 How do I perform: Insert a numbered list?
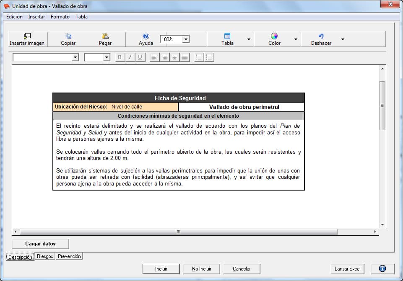point(199,57)
